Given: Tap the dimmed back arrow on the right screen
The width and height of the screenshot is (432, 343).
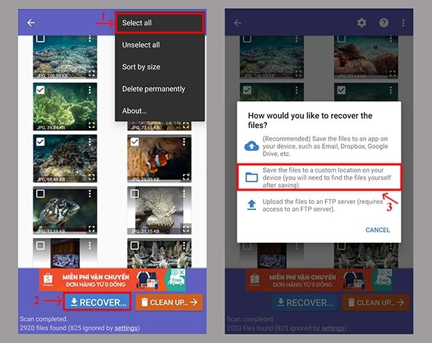Looking at the screenshot, I should pos(238,22).
